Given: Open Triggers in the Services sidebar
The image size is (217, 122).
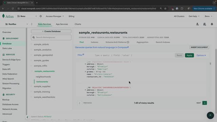Looking at the screenshot, I should click(x=6, y=64).
